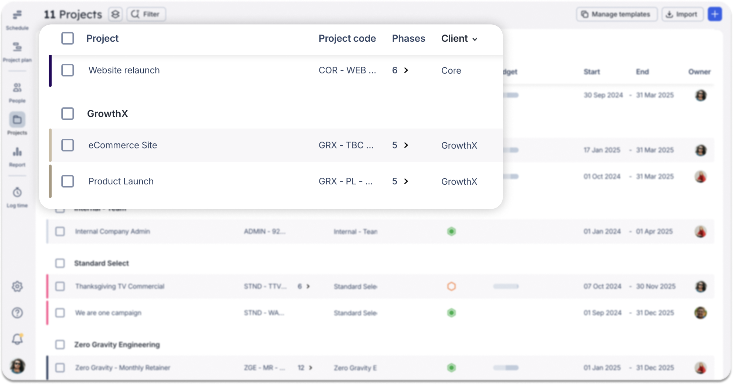The image size is (733, 384).
Task: Click the Import button
Action: click(682, 14)
